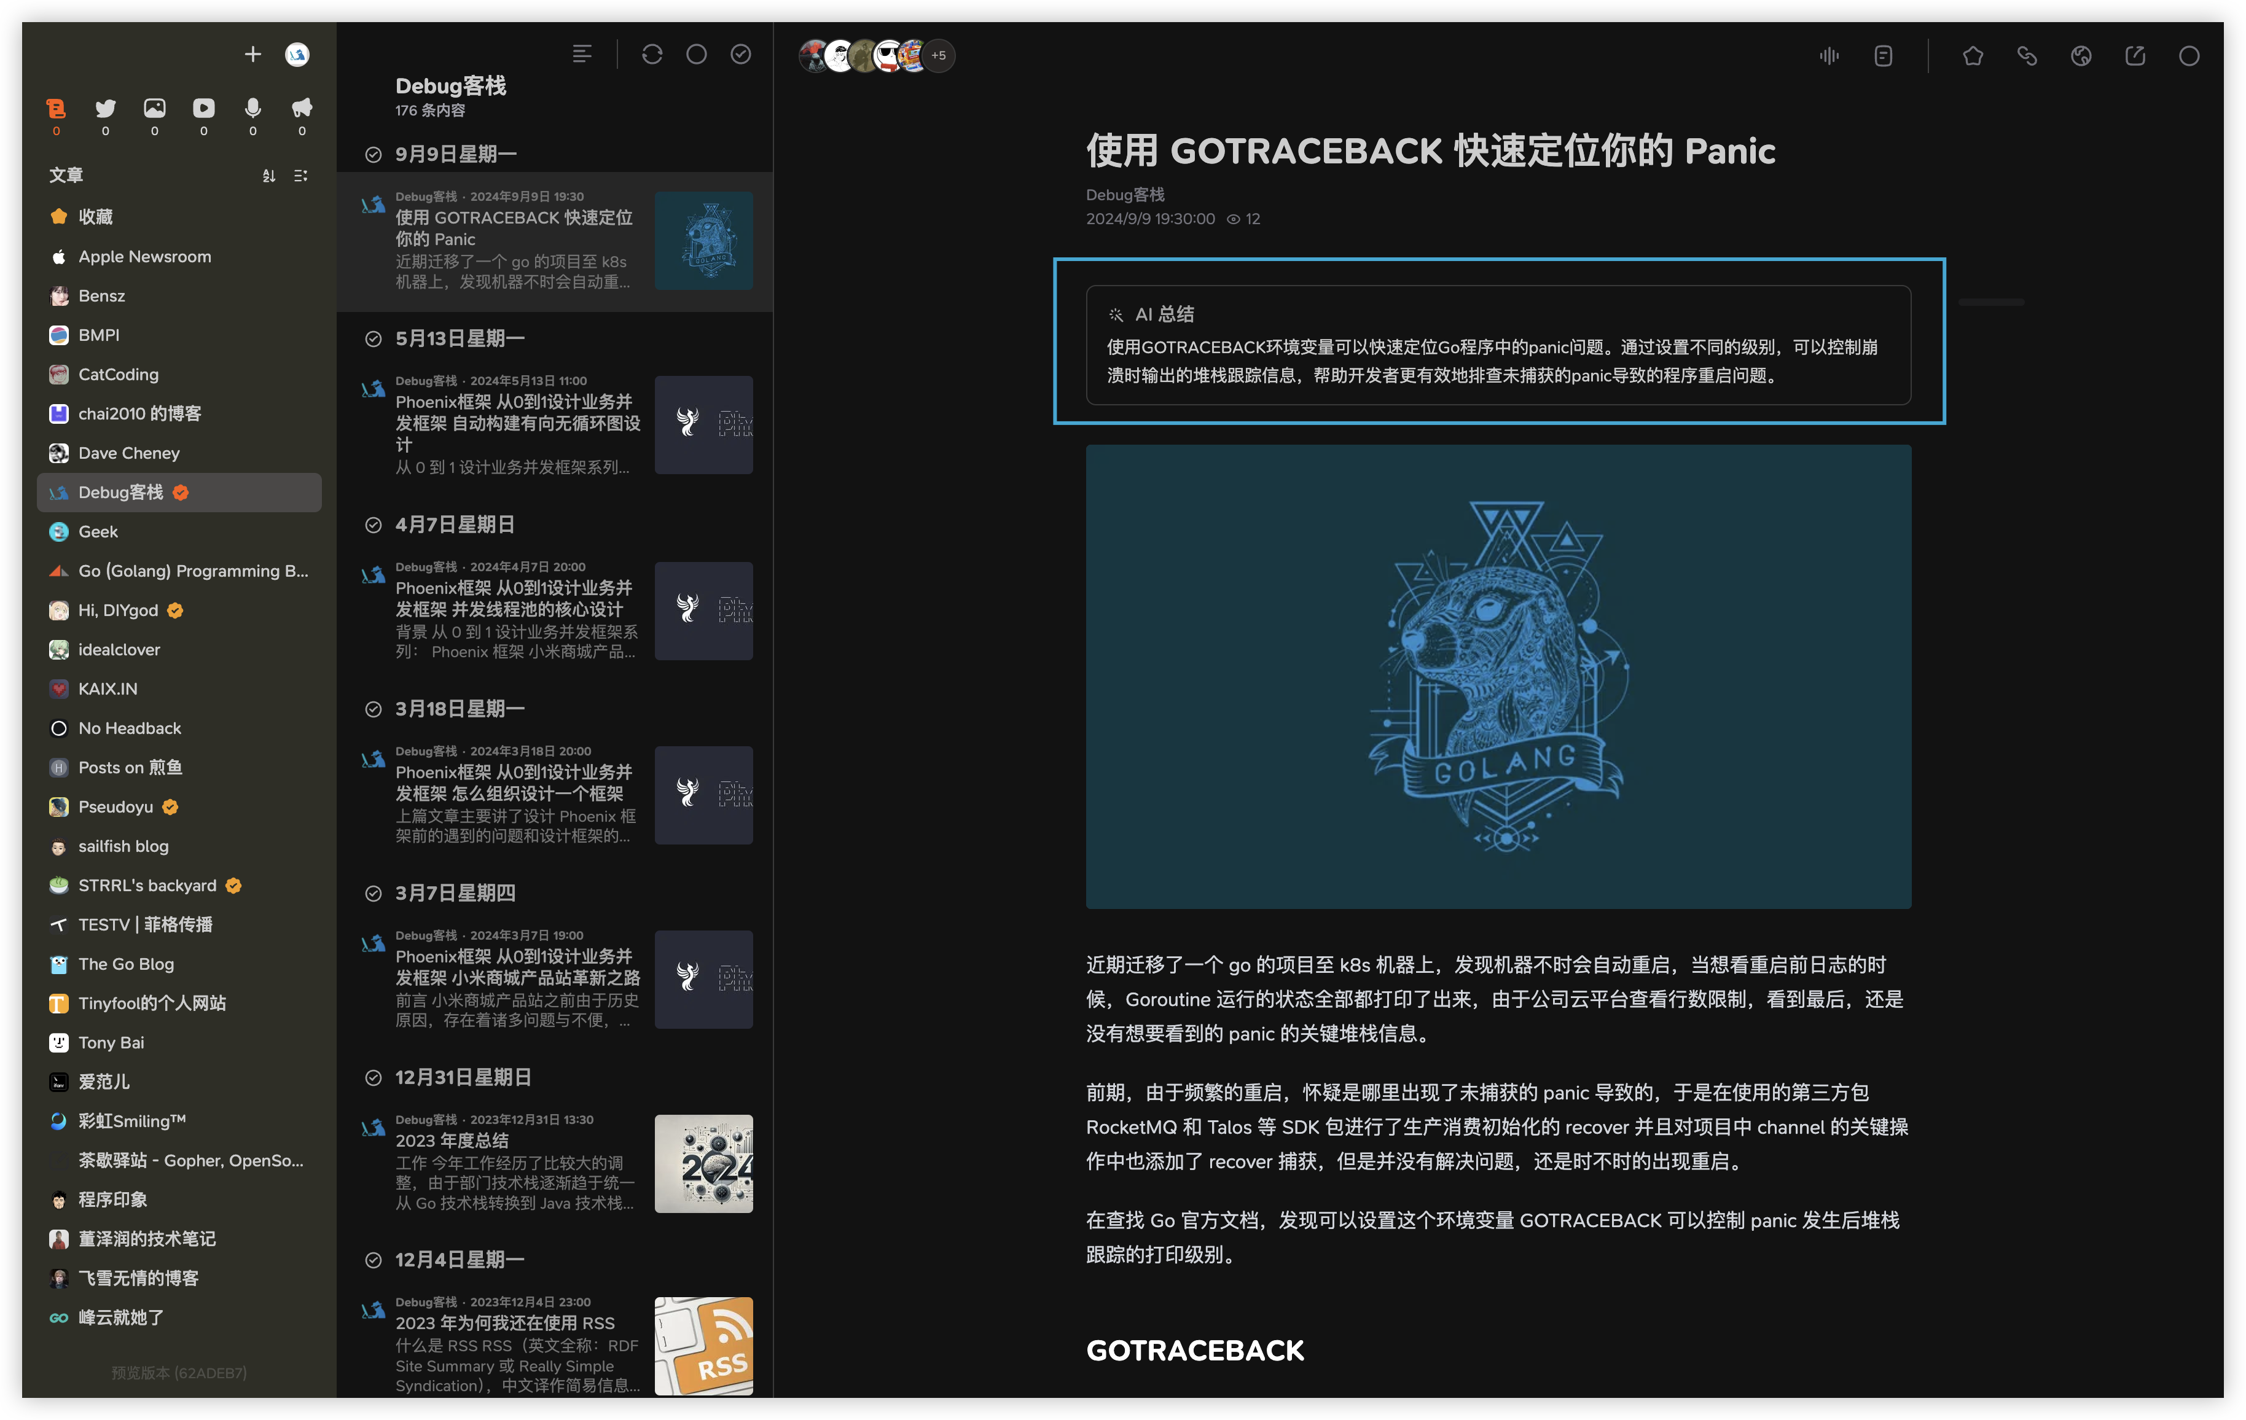
Task: Toggle unread-only circle filter in list toolbar
Action: tap(696, 54)
